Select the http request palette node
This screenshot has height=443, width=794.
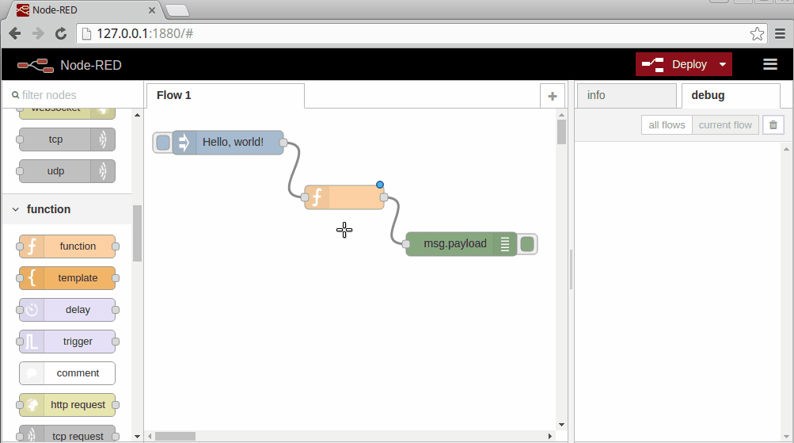click(67, 405)
